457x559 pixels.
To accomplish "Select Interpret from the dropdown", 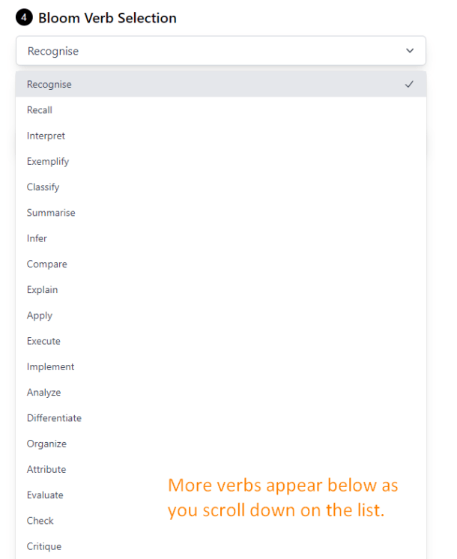I will click(x=46, y=136).
